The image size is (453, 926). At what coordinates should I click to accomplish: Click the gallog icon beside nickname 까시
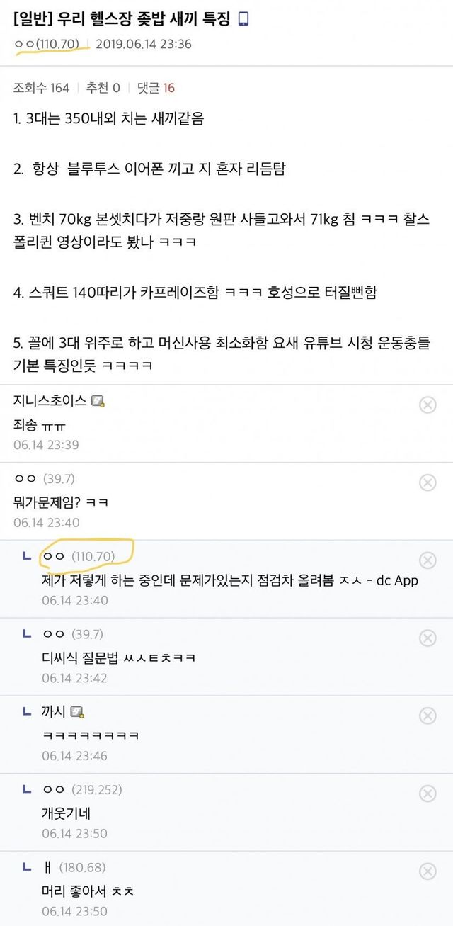coord(78,712)
